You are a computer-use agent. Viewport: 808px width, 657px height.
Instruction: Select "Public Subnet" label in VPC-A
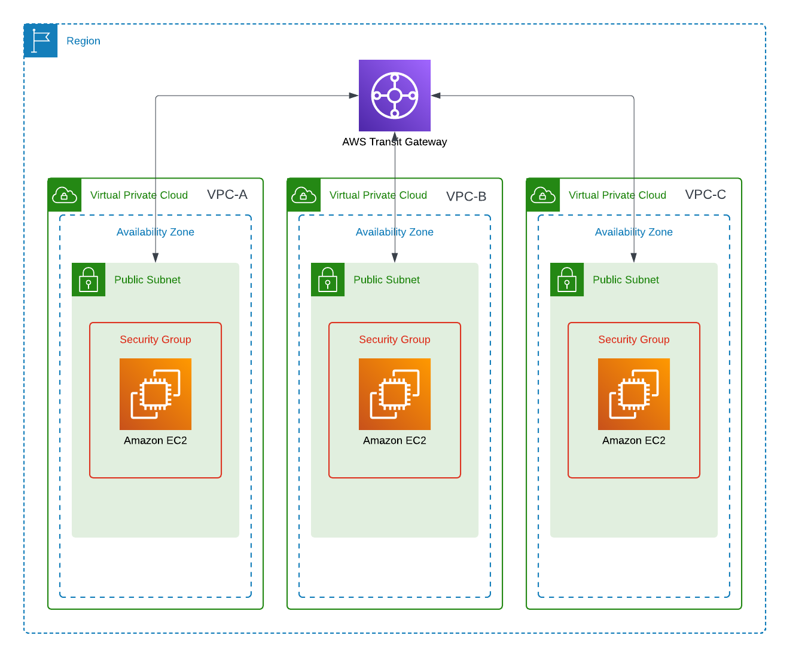[147, 280]
